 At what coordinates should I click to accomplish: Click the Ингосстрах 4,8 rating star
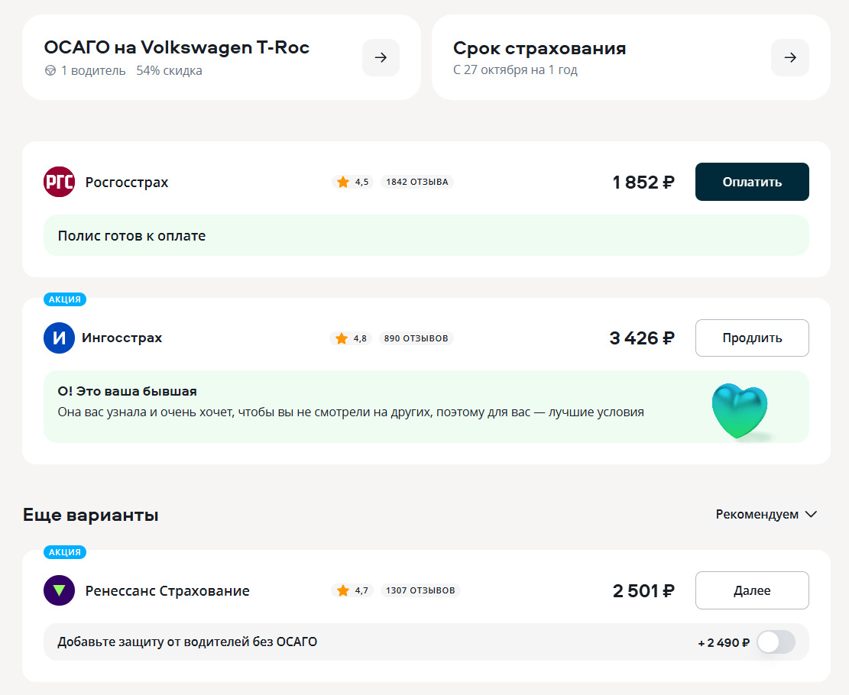pyautogui.click(x=341, y=338)
